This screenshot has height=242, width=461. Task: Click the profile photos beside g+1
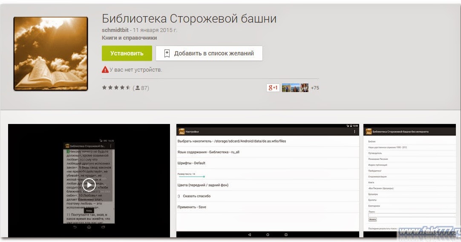tap(295, 88)
